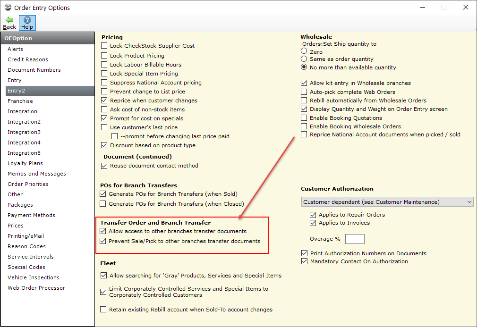Enable Auto-pick complete Web Orders
The width and height of the screenshot is (477, 327).
(304, 92)
